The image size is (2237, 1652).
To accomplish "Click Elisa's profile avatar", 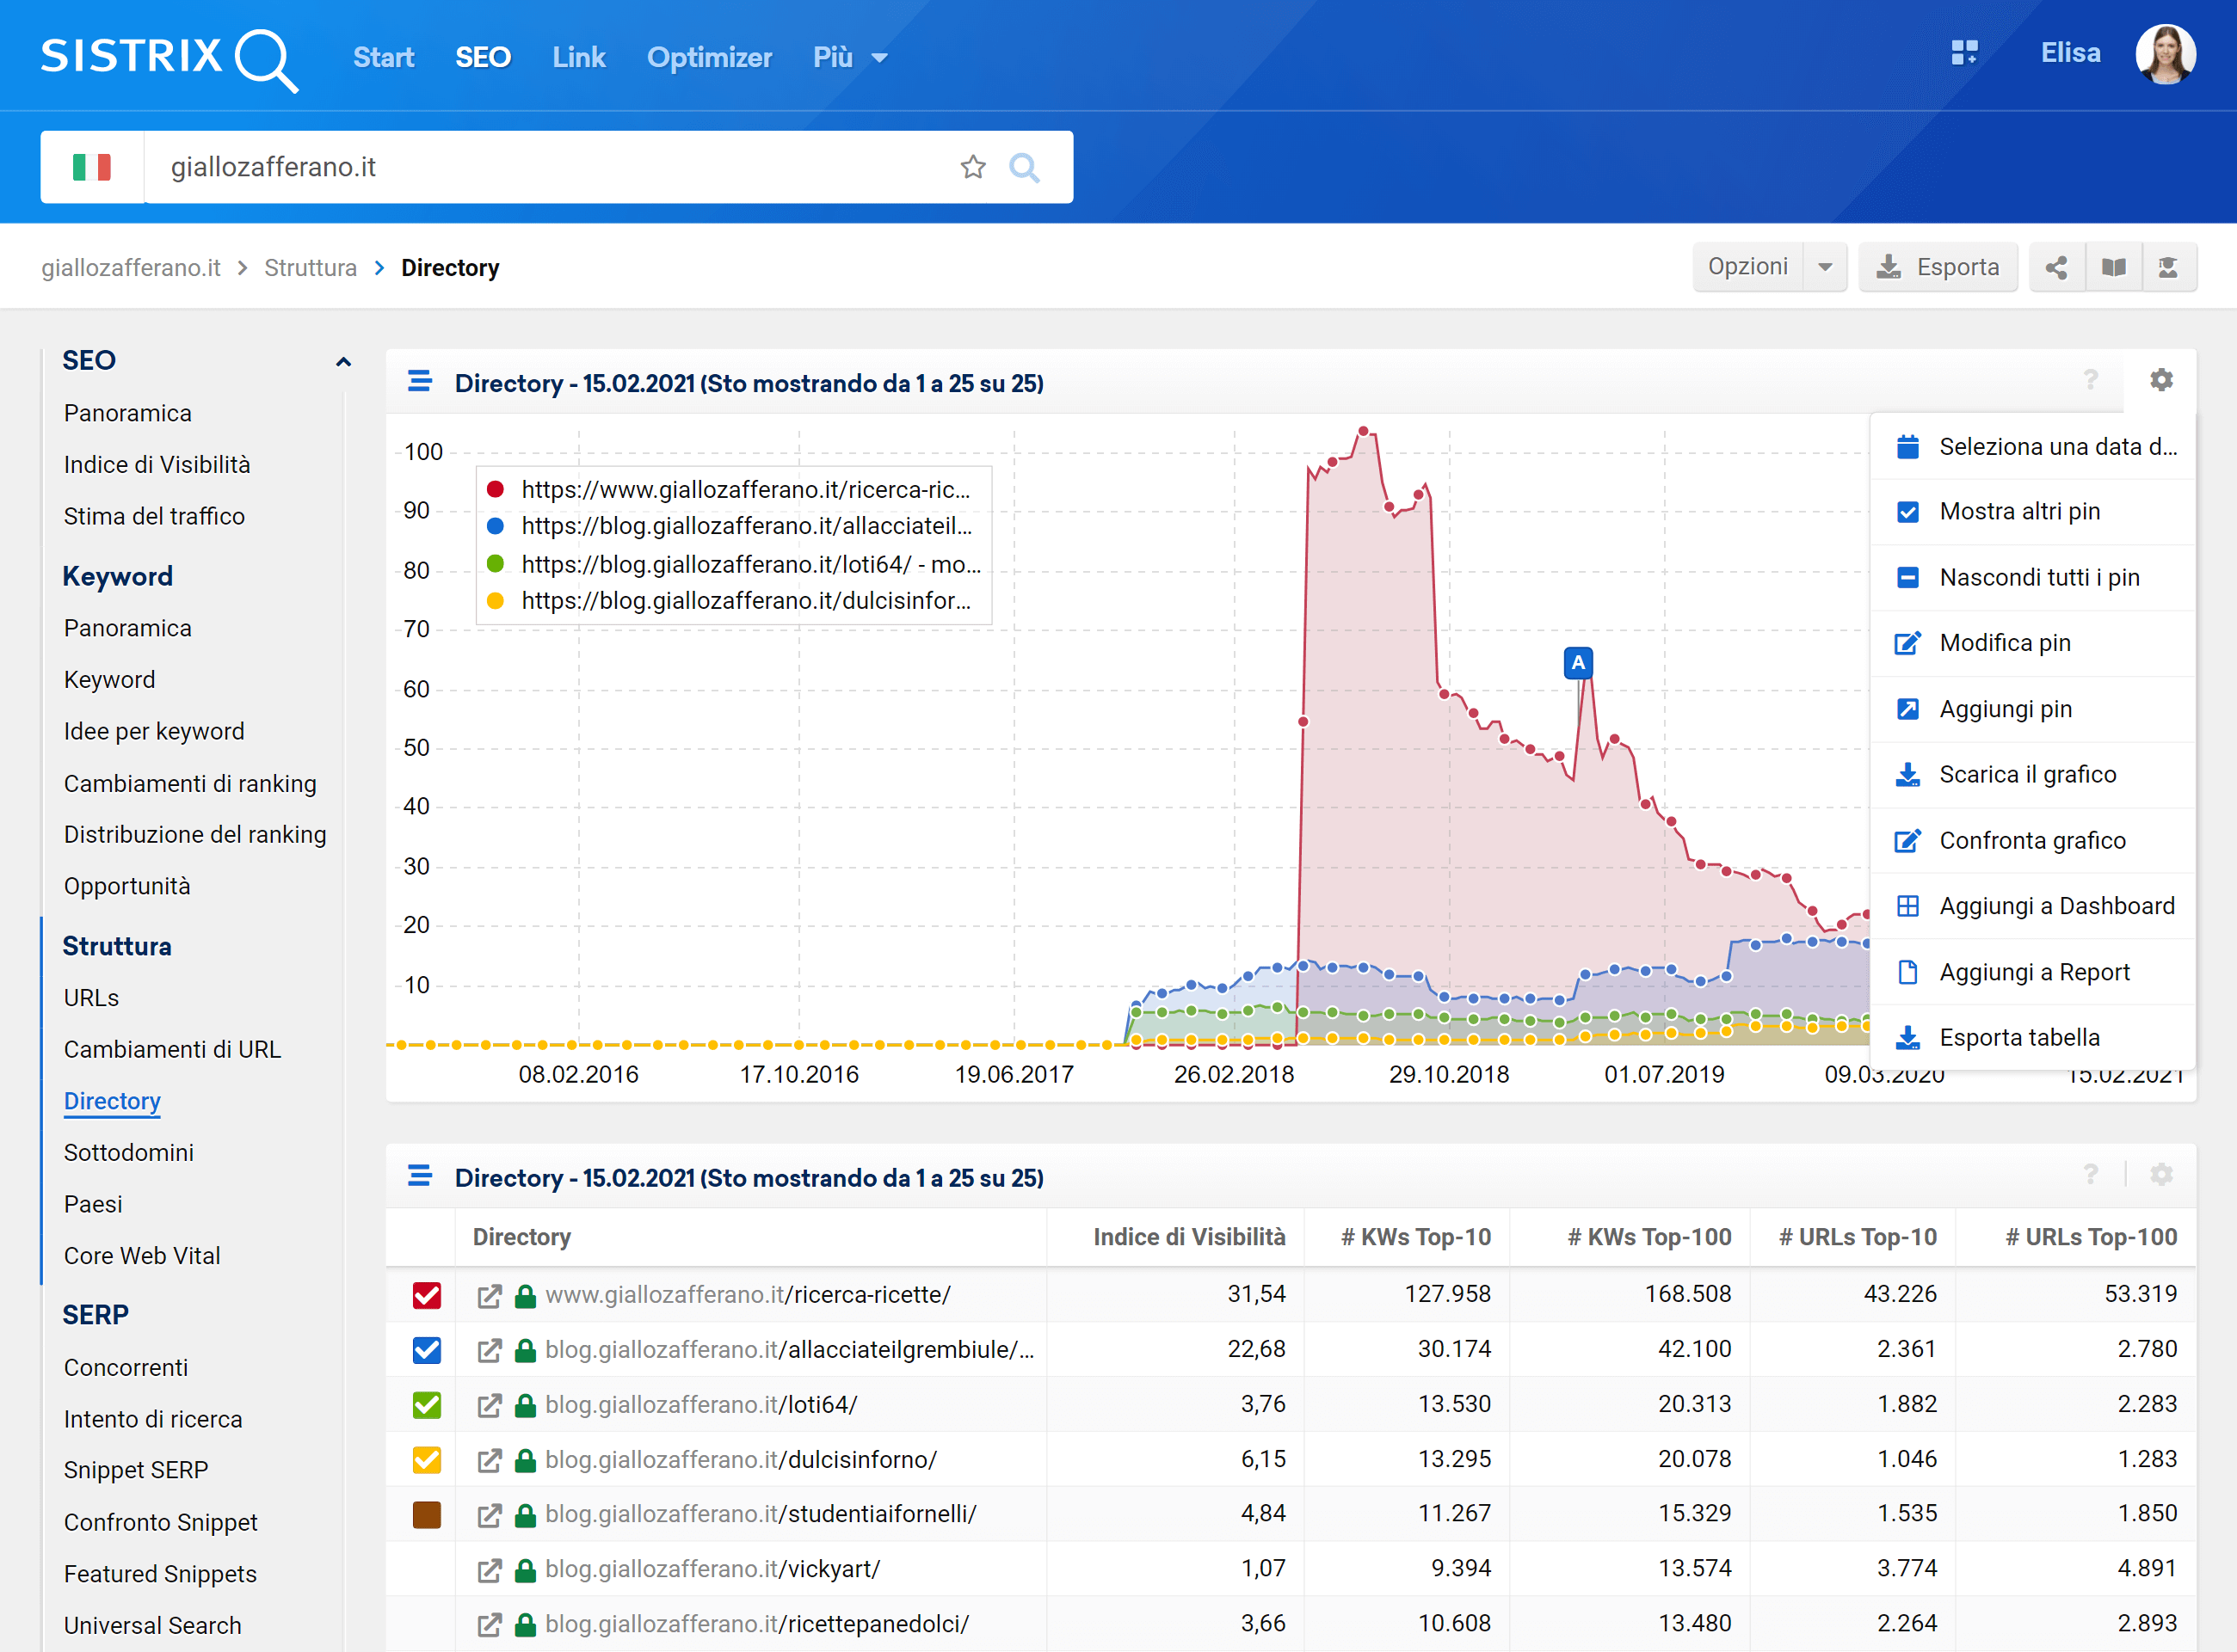I will point(2165,54).
